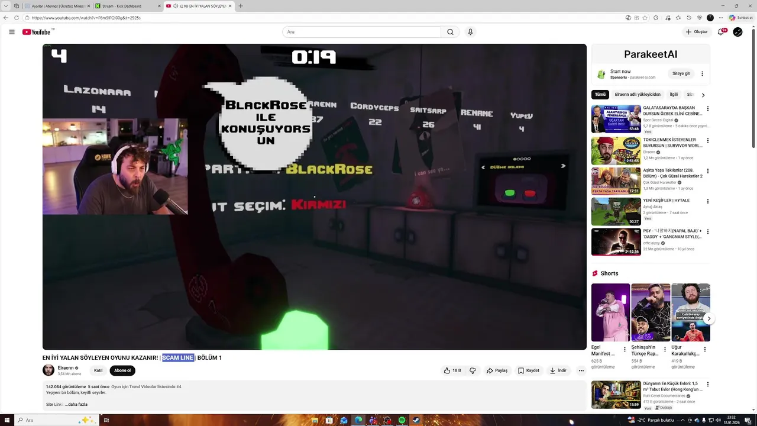Open Oyun için Trend Videolar listesinde link
The image size is (757, 426).
(x=146, y=387)
